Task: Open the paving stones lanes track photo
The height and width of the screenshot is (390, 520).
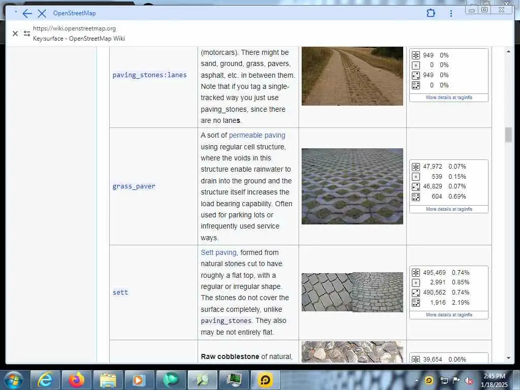Action: click(352, 76)
